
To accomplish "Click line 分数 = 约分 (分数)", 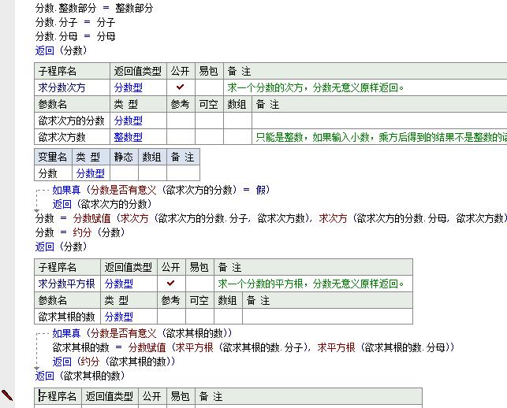I will pos(80,232).
